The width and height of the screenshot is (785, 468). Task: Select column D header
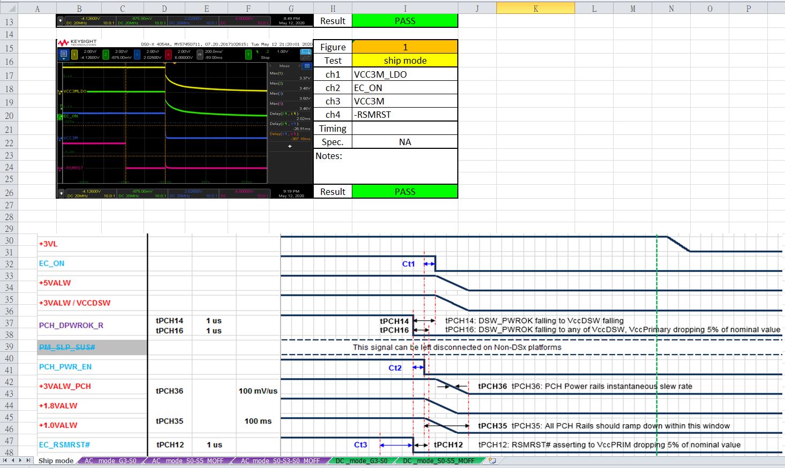point(164,9)
